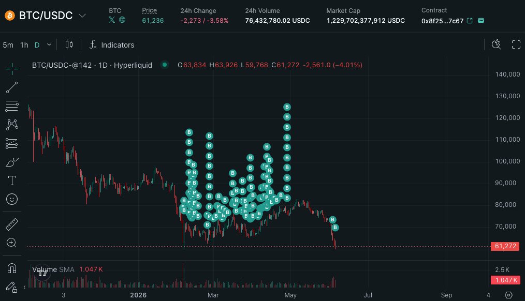Click the topmost B buy marker above May

click(x=287, y=107)
